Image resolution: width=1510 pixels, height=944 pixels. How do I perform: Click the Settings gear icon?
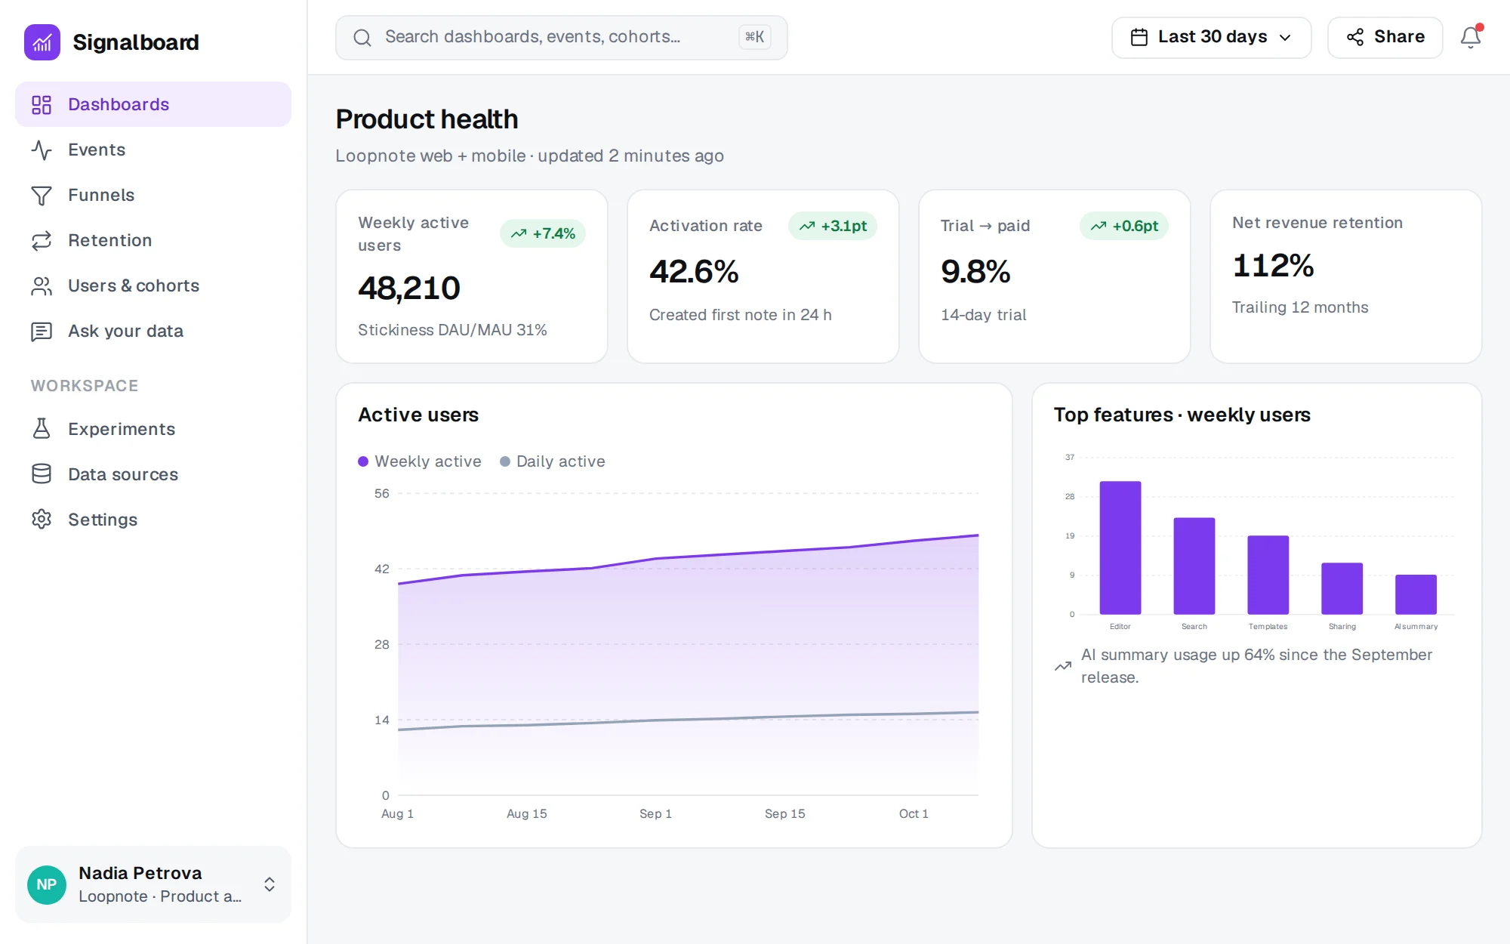42,520
